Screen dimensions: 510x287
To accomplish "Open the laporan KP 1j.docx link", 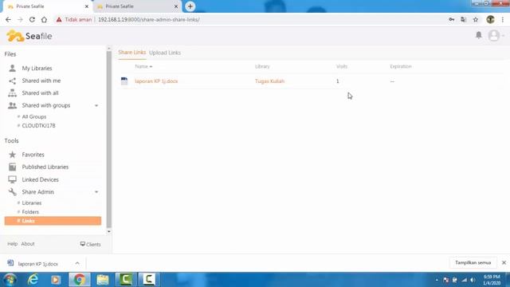I will 156,81.
